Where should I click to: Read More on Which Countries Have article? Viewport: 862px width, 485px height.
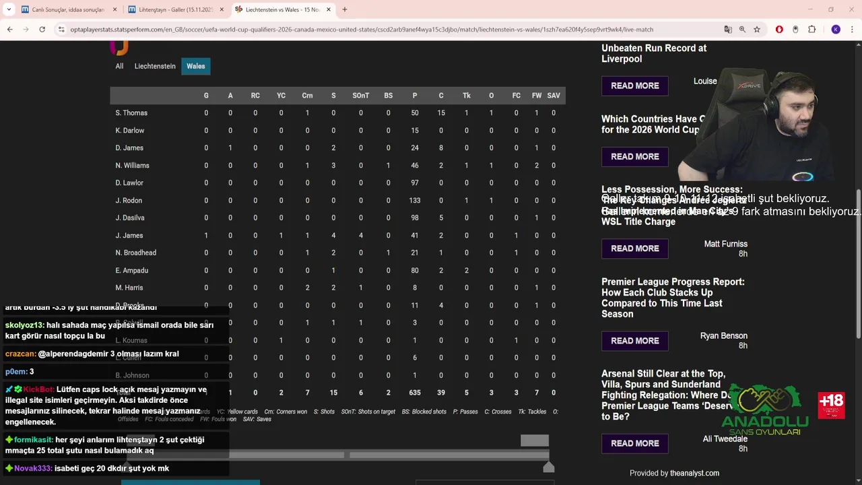(x=635, y=157)
